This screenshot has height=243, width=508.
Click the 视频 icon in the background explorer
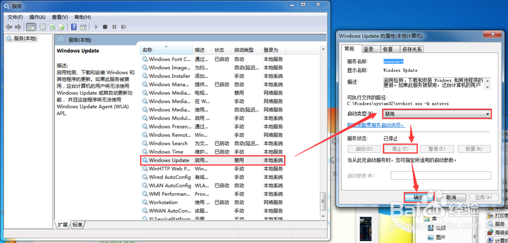coord(430,228)
